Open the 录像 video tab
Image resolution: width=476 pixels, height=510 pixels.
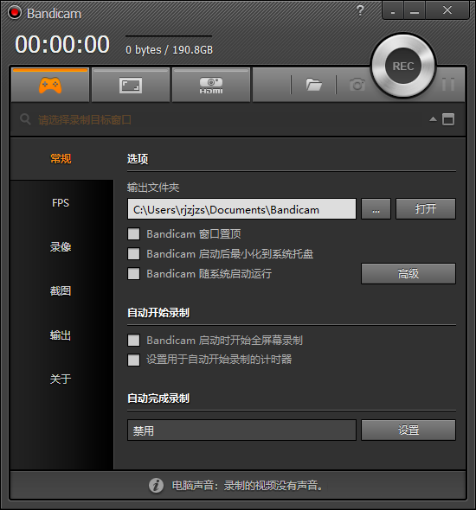[x=61, y=247]
